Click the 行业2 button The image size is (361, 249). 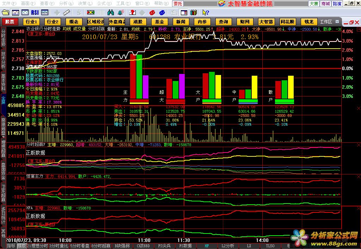53,22
